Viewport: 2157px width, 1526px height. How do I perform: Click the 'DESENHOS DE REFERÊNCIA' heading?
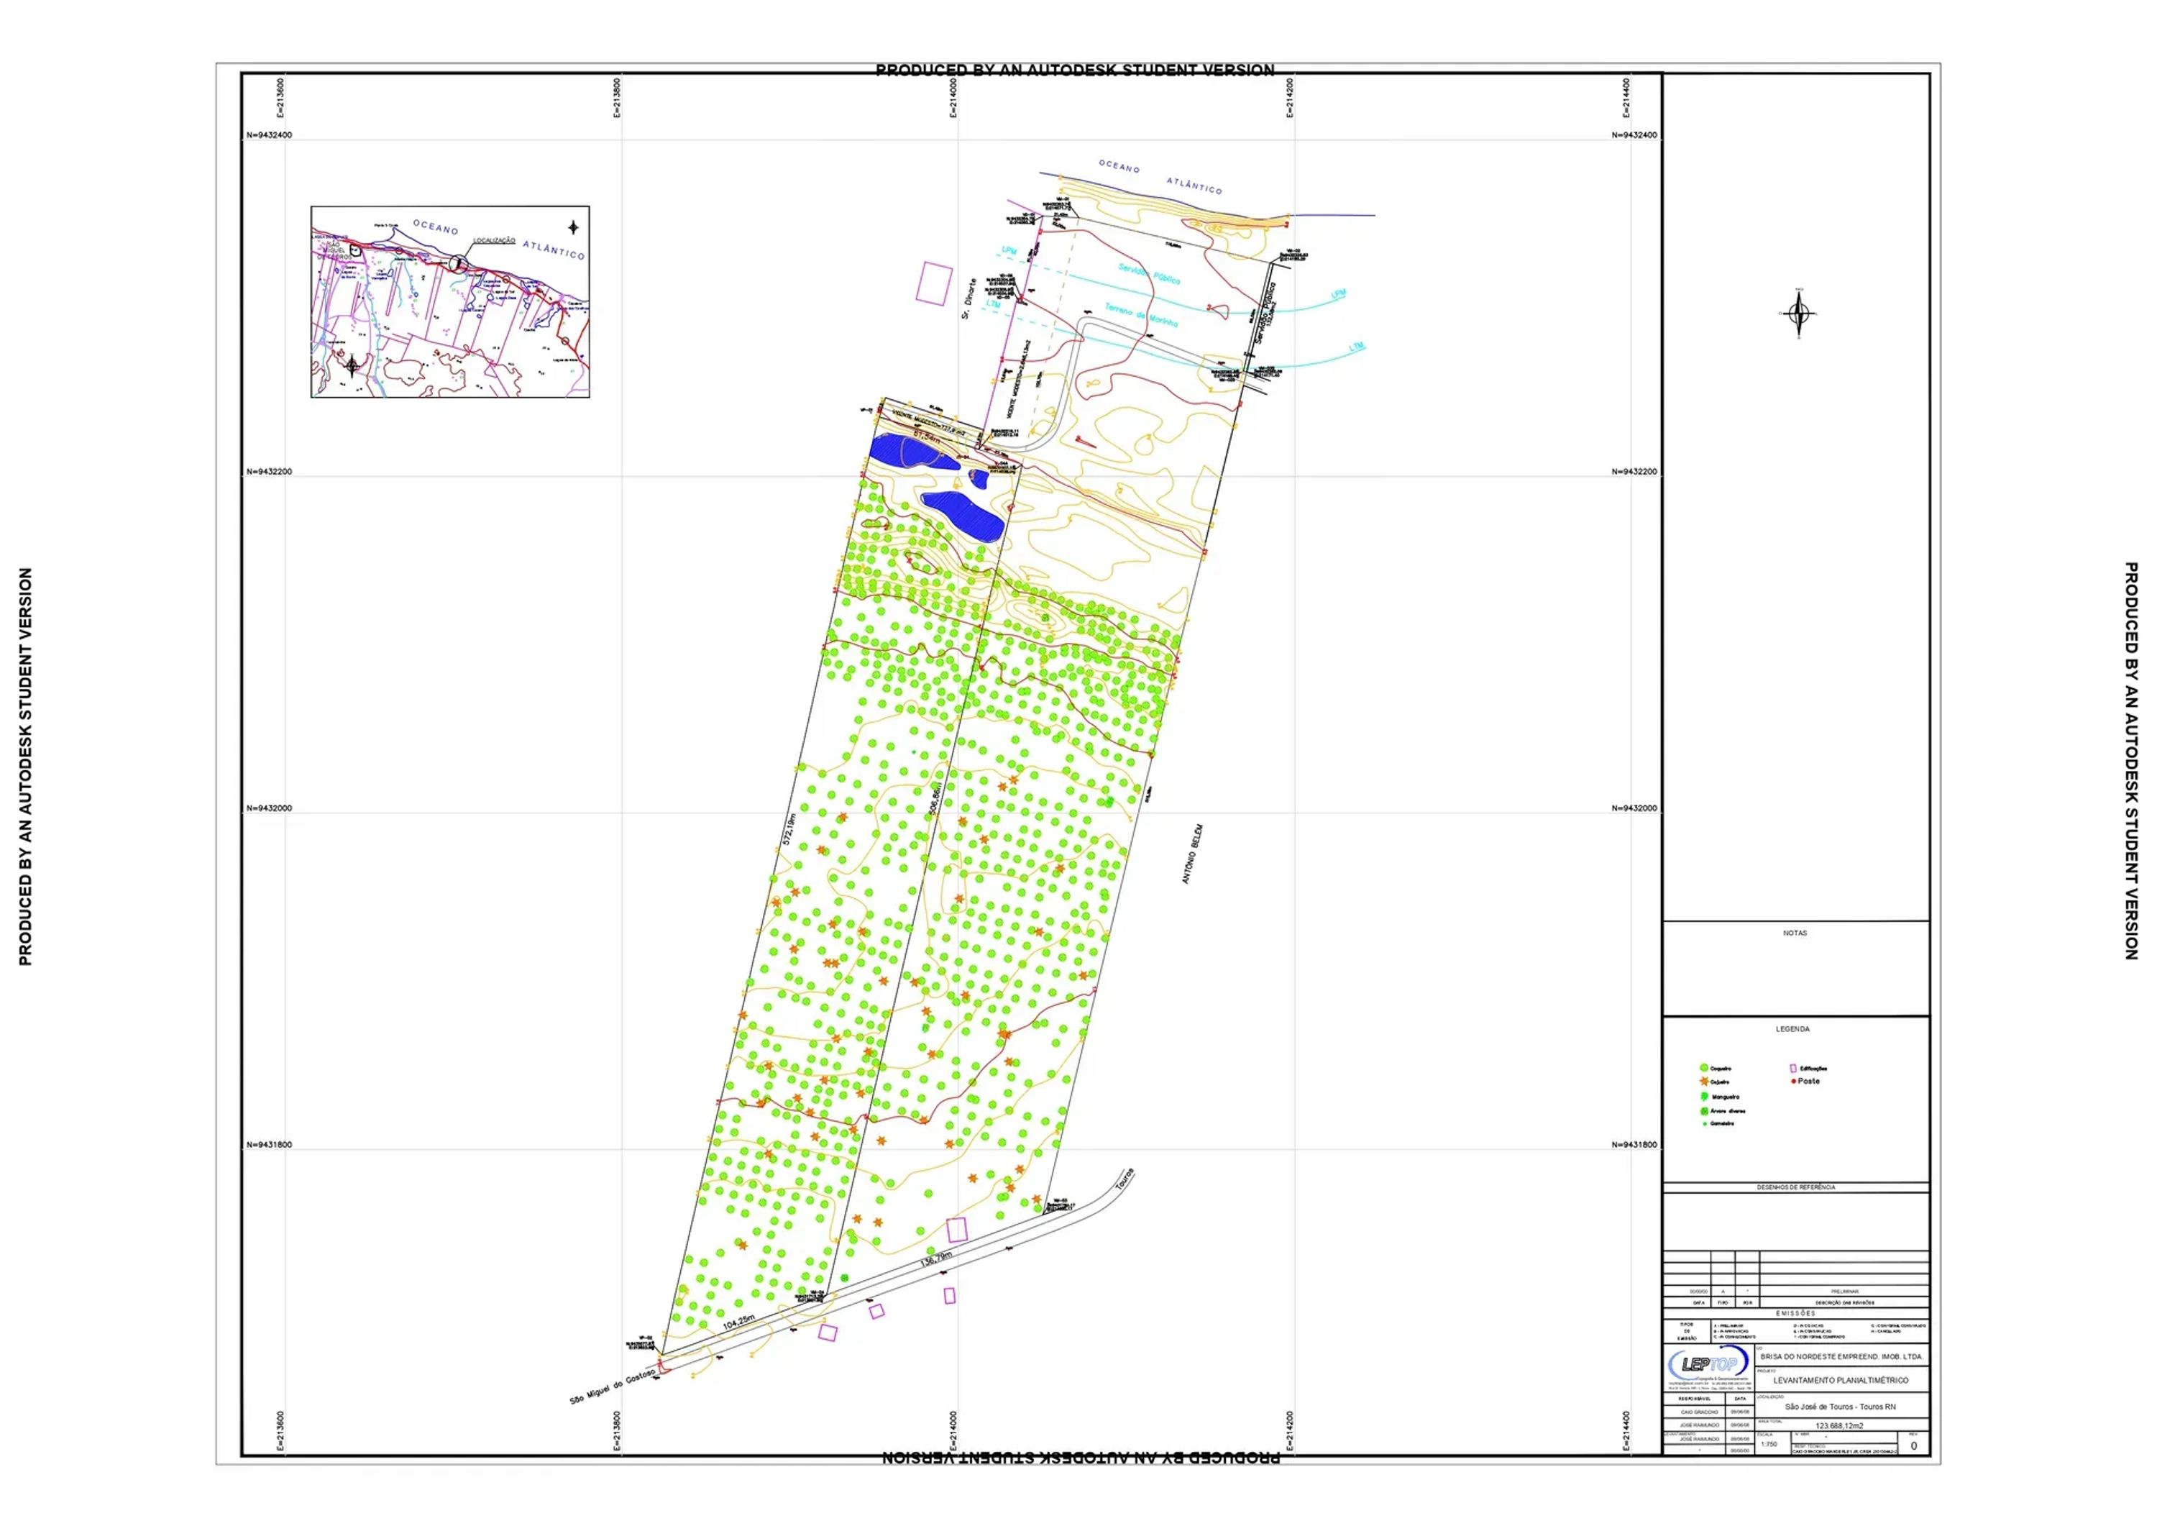click(1796, 1188)
